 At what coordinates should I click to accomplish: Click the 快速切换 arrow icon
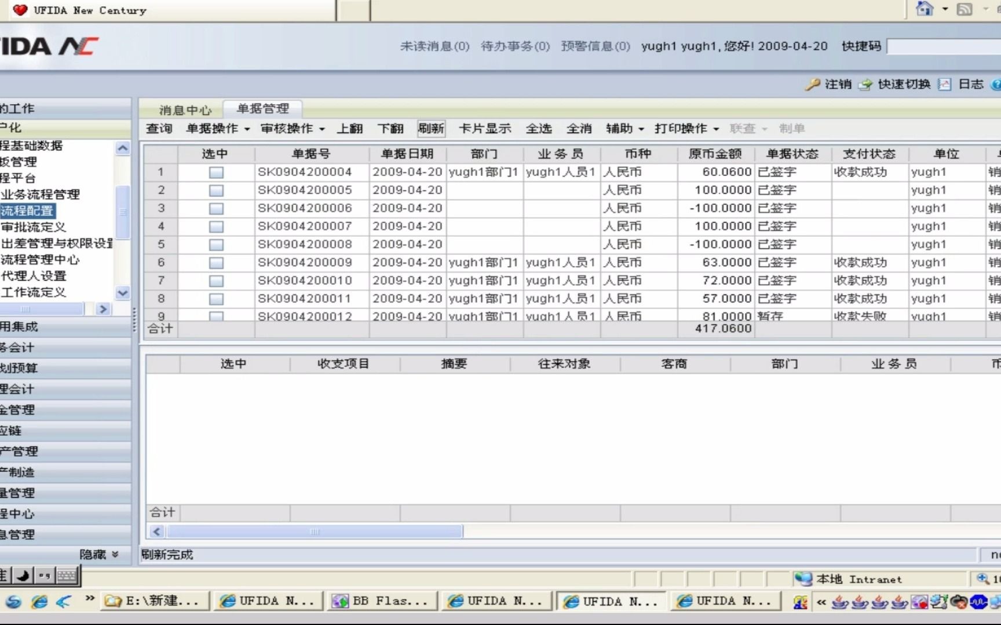point(865,84)
